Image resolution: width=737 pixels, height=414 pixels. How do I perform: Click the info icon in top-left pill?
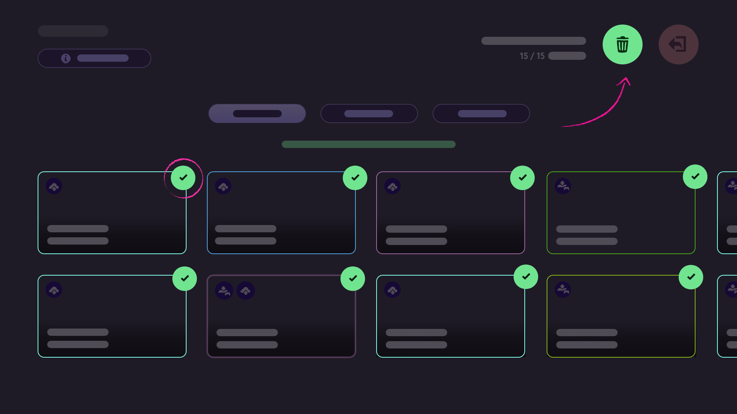click(x=66, y=58)
